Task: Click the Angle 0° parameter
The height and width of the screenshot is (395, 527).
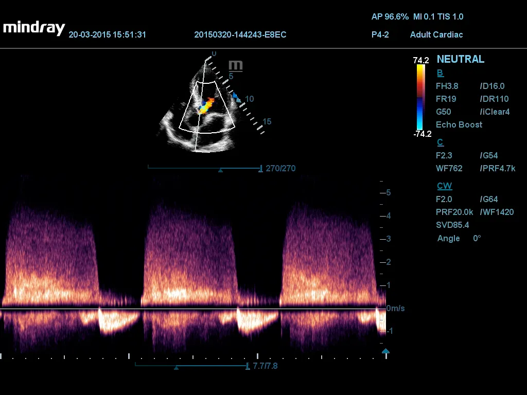Action: [459, 239]
